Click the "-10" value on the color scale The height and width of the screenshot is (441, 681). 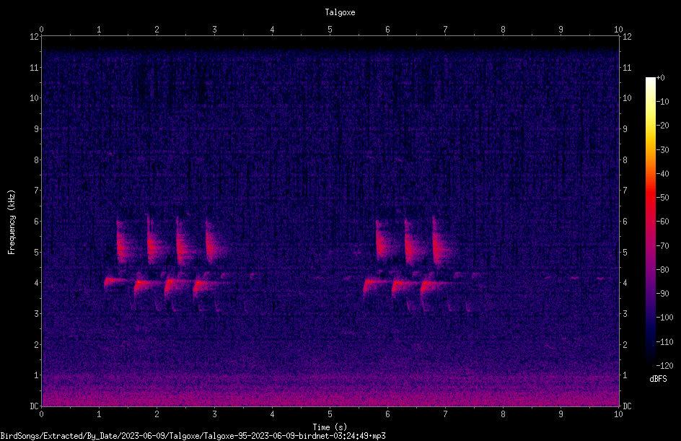[x=663, y=102]
